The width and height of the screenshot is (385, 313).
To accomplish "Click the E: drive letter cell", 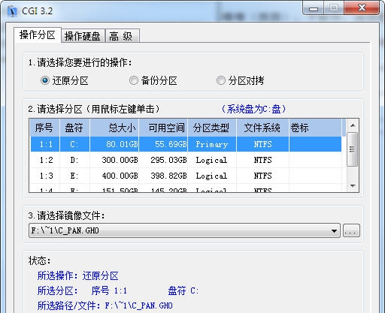I will [x=74, y=176].
